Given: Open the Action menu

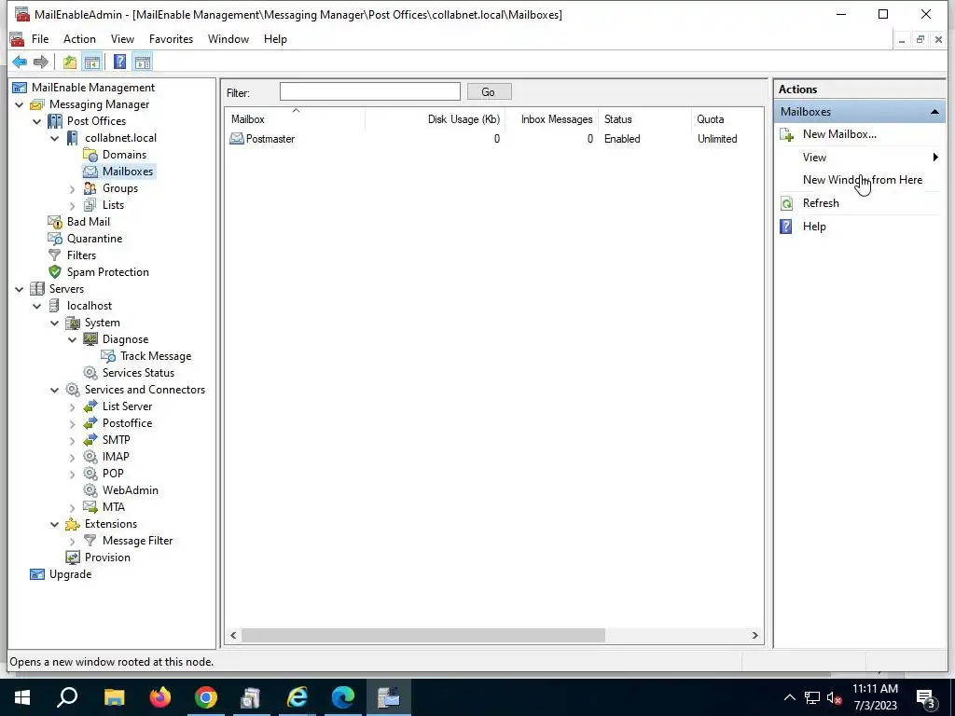Looking at the screenshot, I should click(80, 39).
